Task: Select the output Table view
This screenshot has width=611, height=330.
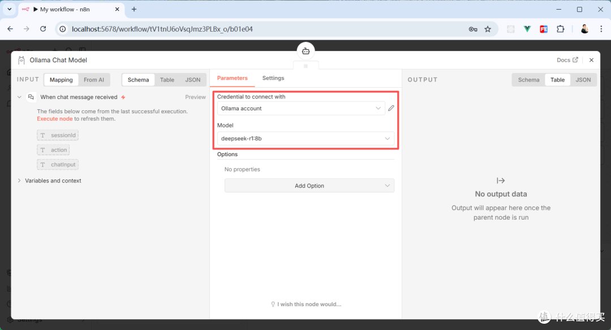Action: pos(557,80)
